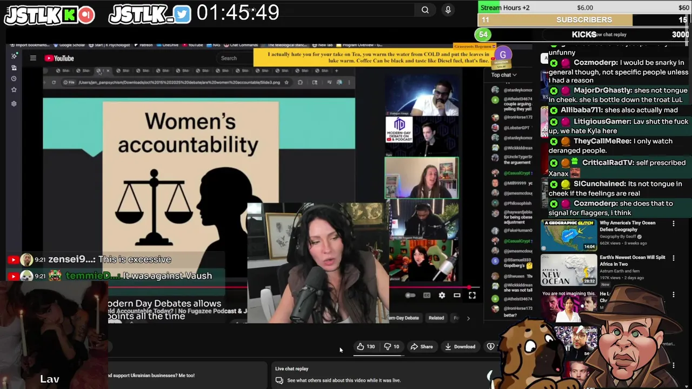Open inner browser three-dot menu
The width and height of the screenshot is (692, 389).
349,82
